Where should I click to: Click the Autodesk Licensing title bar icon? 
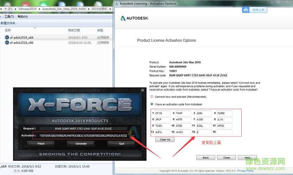coord(117,3)
